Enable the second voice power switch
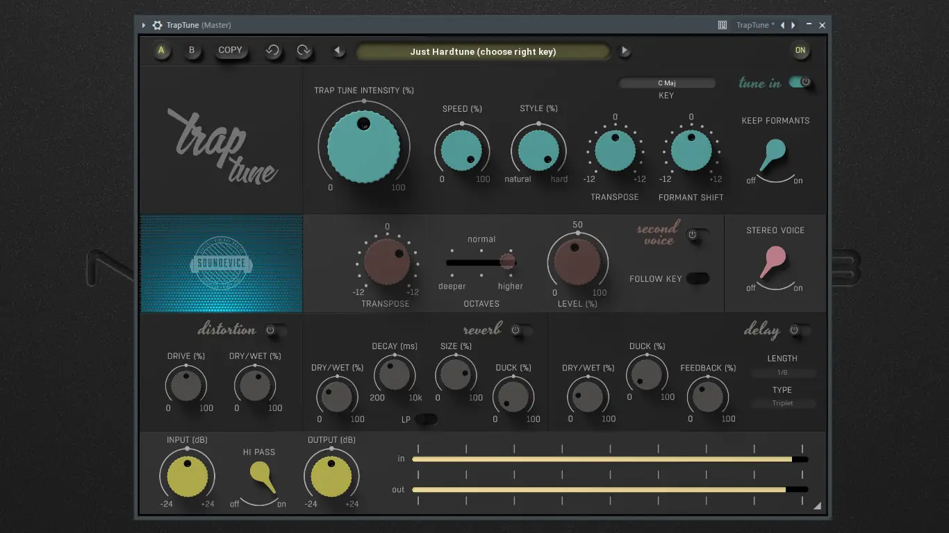The image size is (949, 533). tap(698, 235)
